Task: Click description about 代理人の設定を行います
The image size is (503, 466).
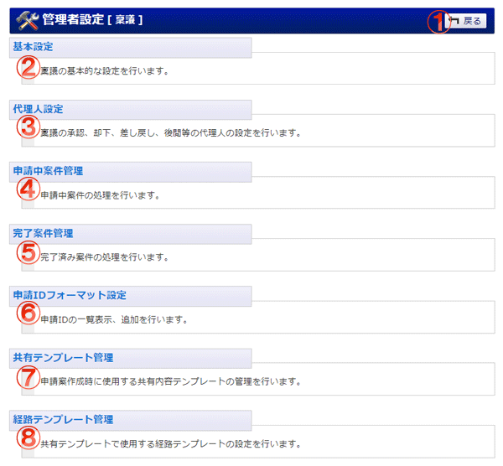Action: pos(171,132)
